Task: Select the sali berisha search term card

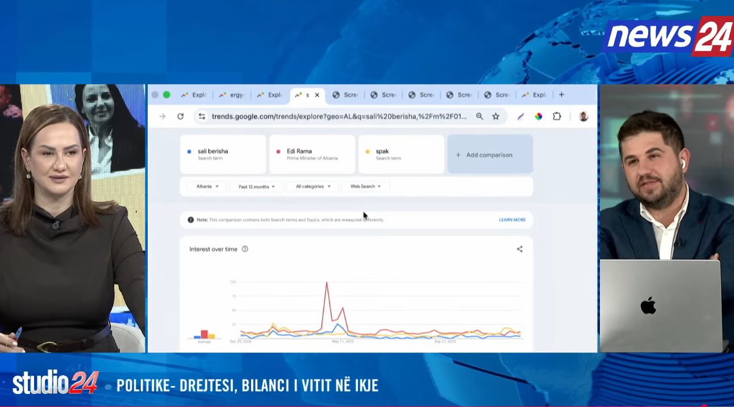Action: tap(223, 154)
